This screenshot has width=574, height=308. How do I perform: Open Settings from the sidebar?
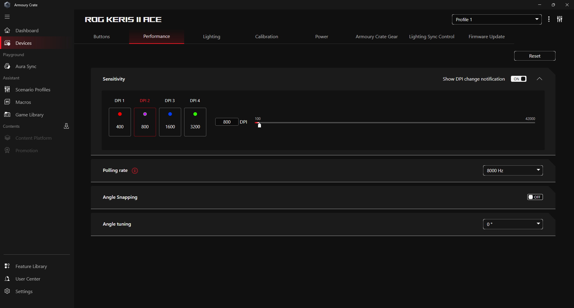(37, 291)
